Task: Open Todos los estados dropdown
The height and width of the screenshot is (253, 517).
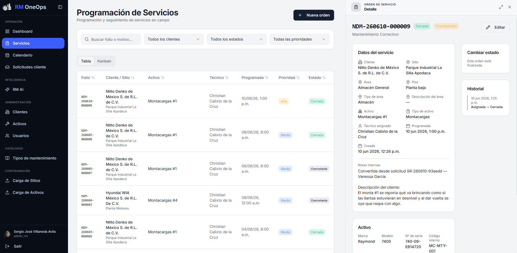Action: point(237,39)
